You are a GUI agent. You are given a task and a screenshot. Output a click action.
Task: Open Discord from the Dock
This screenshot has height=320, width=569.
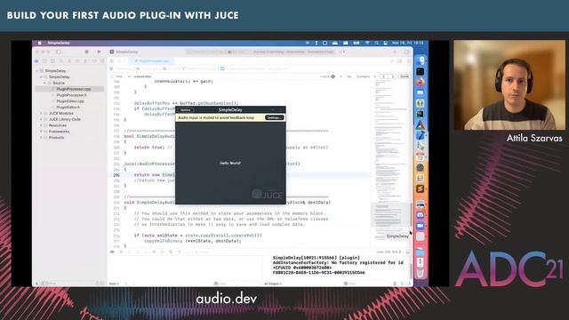coord(421,215)
